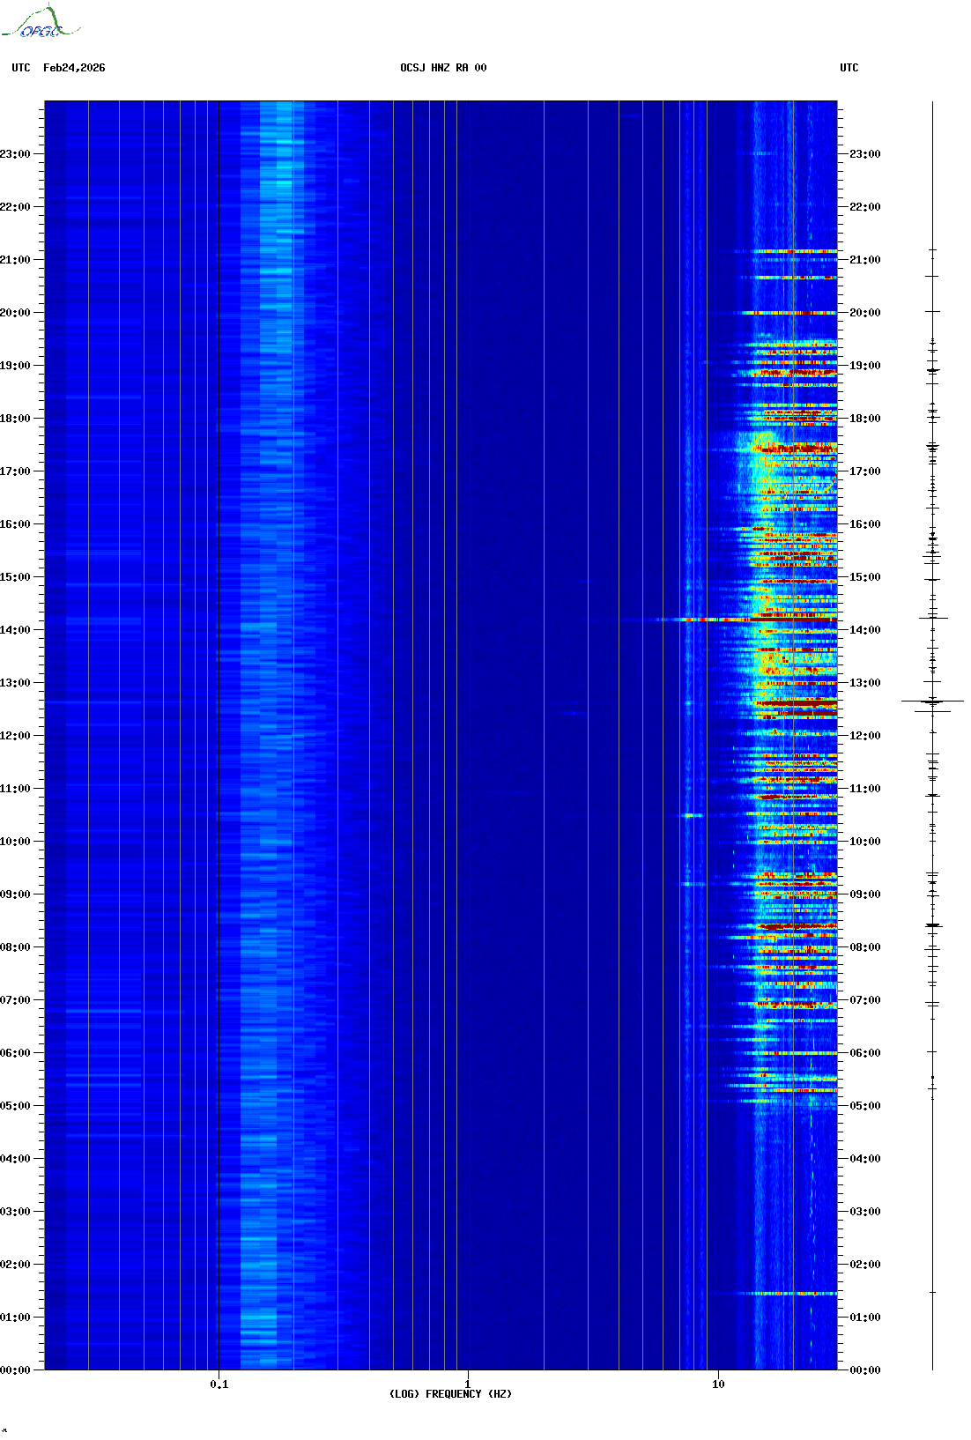Click the black 0.1 Hz vertical gridline
Viewport: 971px width, 1440px height.
point(219,735)
